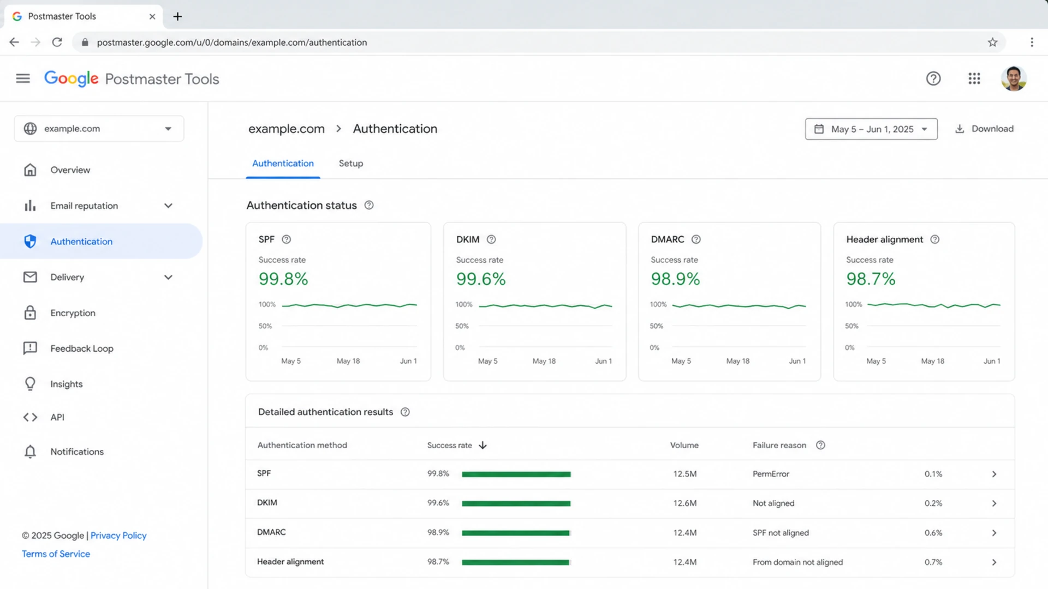Screen dimensions: 1048x589
Task: Click the Volume column header
Action: pos(684,445)
